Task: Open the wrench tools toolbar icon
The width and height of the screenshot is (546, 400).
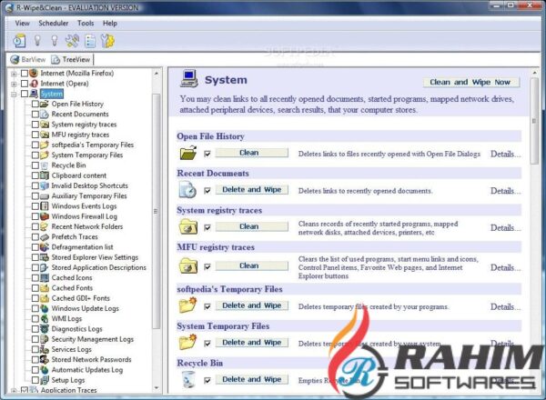Action: tap(72, 41)
